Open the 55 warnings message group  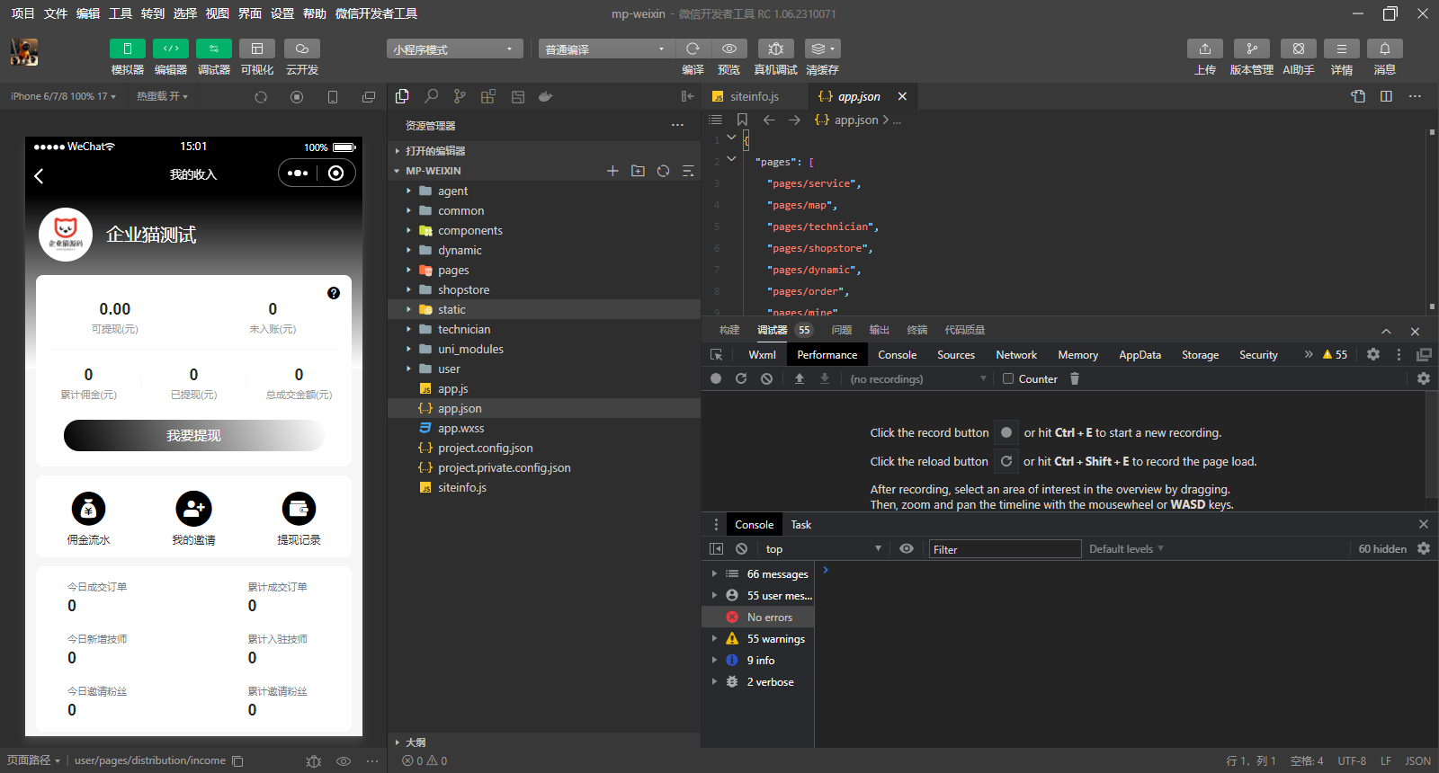click(775, 639)
